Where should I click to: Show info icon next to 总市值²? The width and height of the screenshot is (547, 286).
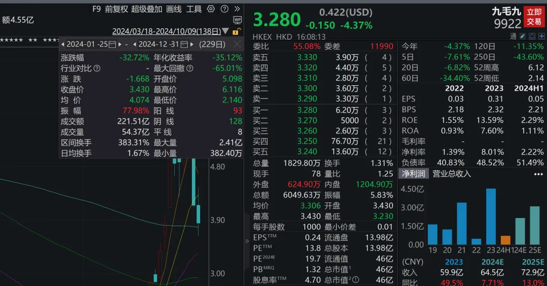[x=356, y=280]
